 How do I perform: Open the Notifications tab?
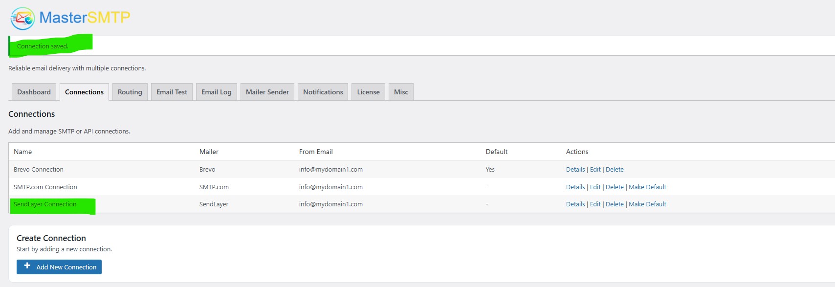pos(323,92)
